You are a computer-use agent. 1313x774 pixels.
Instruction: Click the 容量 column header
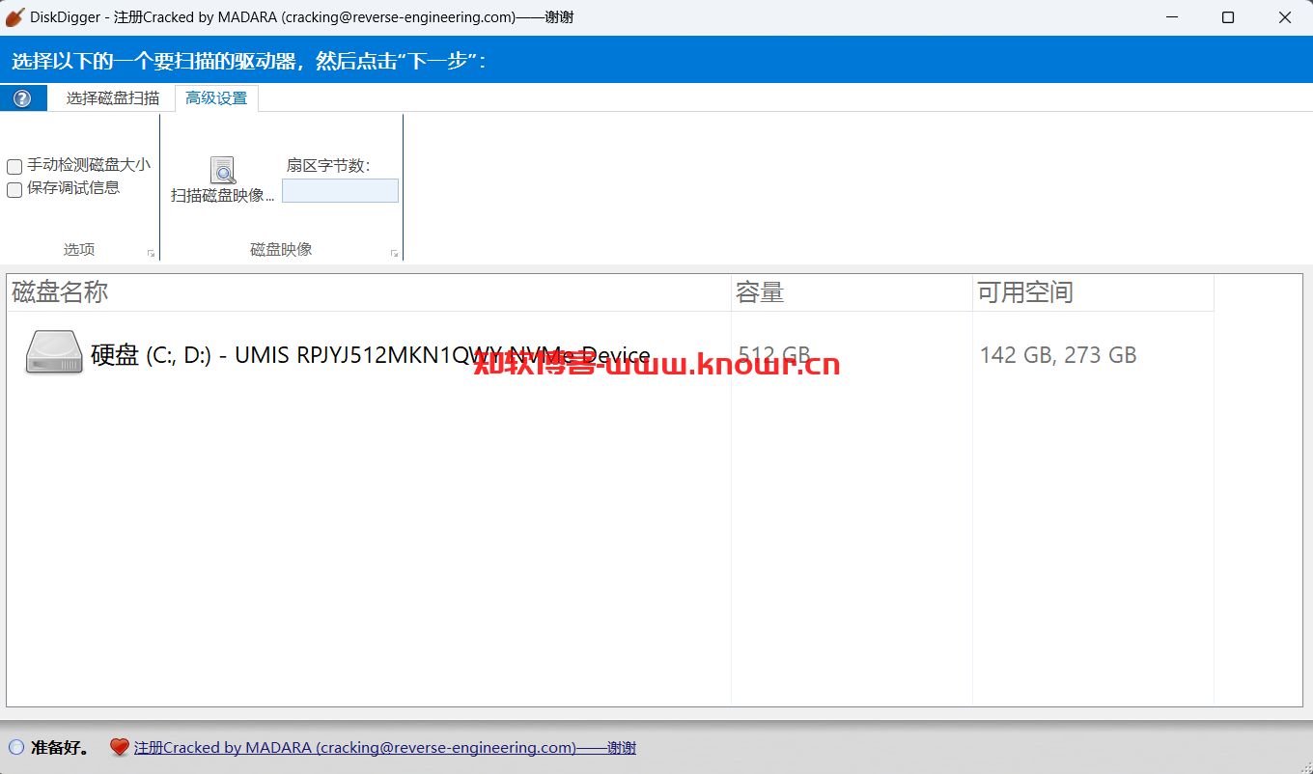point(852,292)
